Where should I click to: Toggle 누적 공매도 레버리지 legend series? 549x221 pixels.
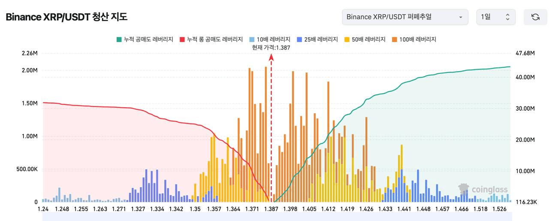pos(145,39)
